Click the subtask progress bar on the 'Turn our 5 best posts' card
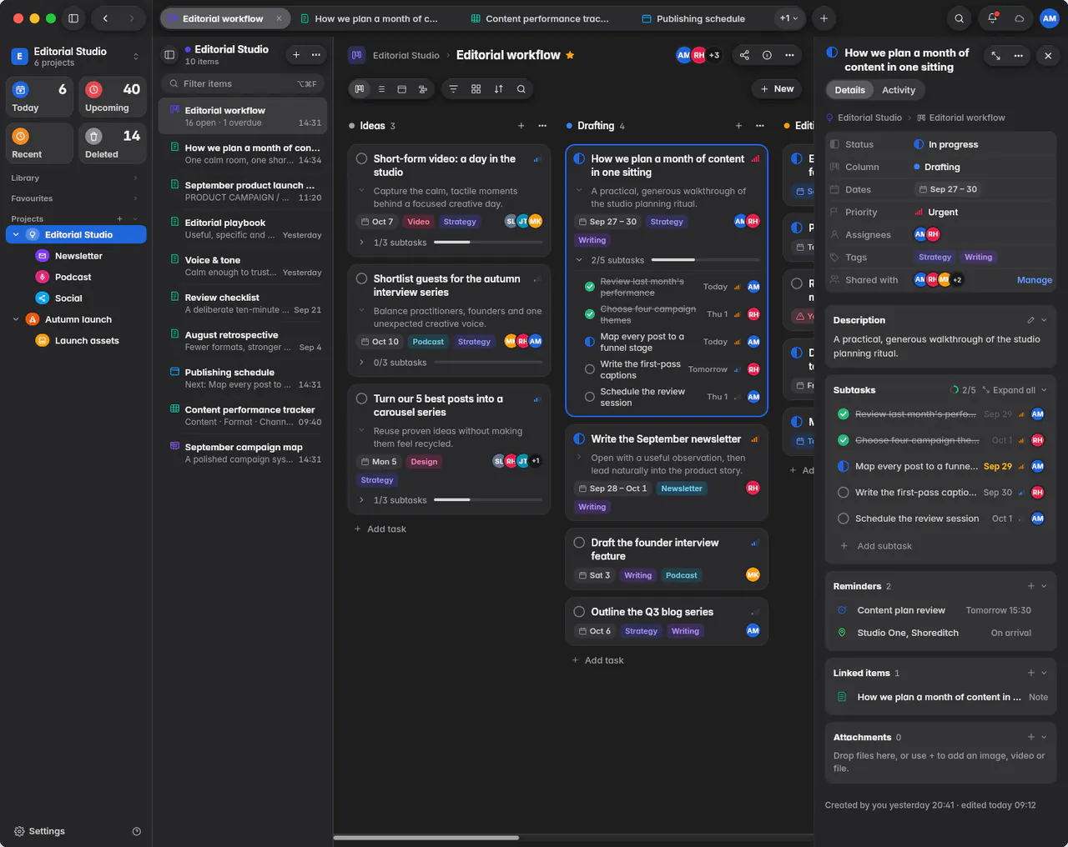 [x=488, y=500]
